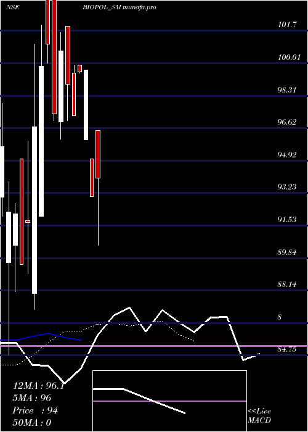Click the 50MA : 0 readout
Screen dimensions: 308x432
(x=32, y=423)
